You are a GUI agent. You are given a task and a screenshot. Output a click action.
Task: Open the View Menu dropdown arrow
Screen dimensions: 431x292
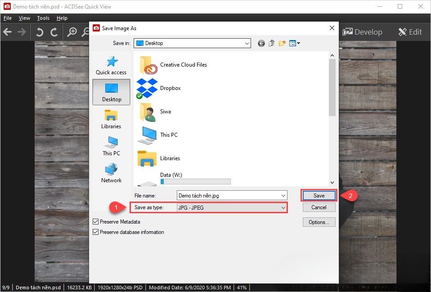click(x=298, y=44)
